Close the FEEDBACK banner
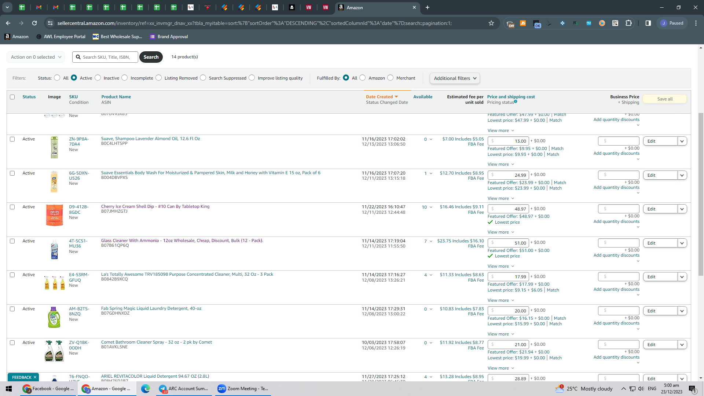This screenshot has width=704, height=396. tap(35, 377)
